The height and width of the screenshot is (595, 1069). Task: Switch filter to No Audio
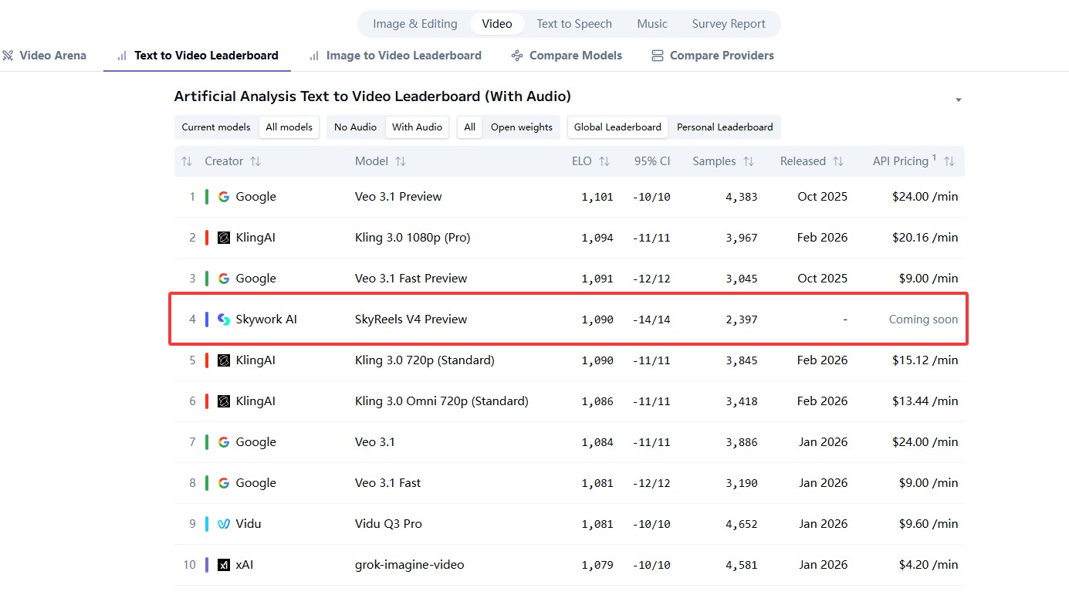click(x=355, y=127)
